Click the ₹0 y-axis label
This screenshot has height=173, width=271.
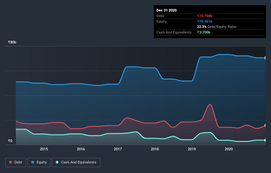(x=10, y=141)
